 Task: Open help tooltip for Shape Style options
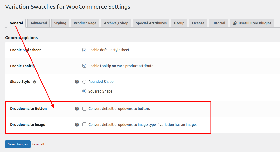[77, 82]
